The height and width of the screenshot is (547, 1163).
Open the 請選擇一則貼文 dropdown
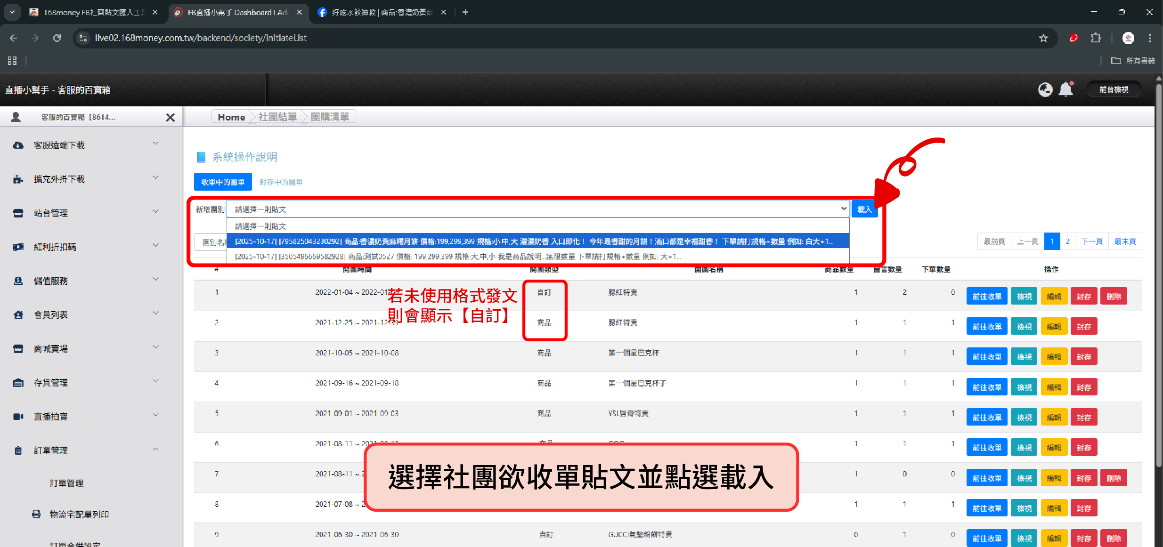click(537, 209)
